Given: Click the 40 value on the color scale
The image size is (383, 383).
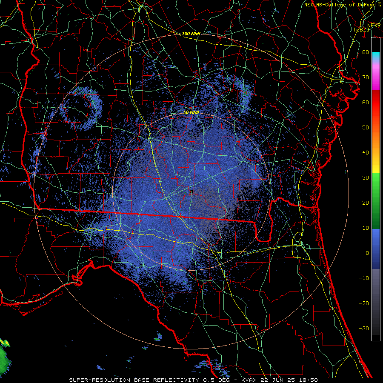Looking at the screenshot, I should [x=366, y=153].
